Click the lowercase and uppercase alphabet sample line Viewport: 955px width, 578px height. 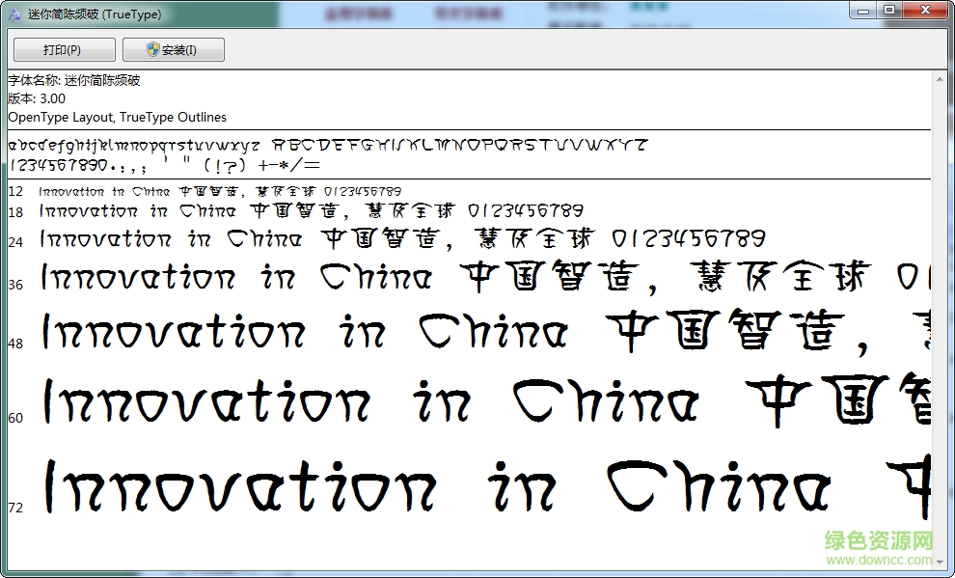point(328,146)
